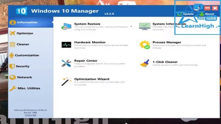Select the Information tab label
This screenshot has height=124, width=221.
pos(27,22)
